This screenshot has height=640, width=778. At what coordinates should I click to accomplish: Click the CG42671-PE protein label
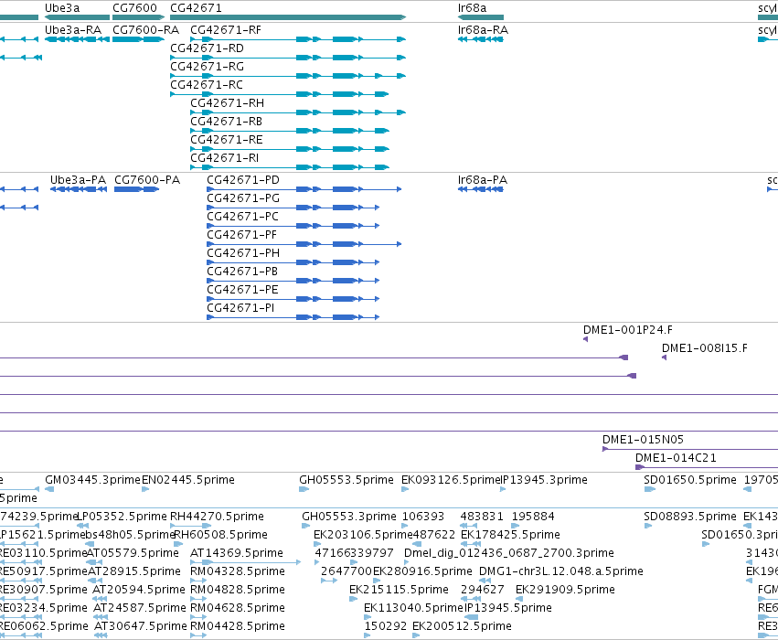coord(242,290)
